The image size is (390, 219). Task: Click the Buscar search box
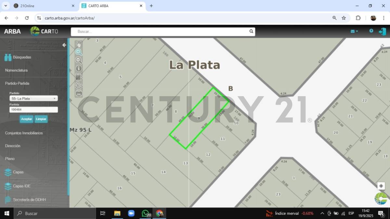[x=162, y=32]
